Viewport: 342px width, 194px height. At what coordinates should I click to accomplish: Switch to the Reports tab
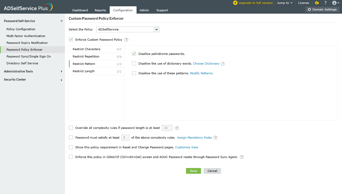pyautogui.click(x=100, y=10)
